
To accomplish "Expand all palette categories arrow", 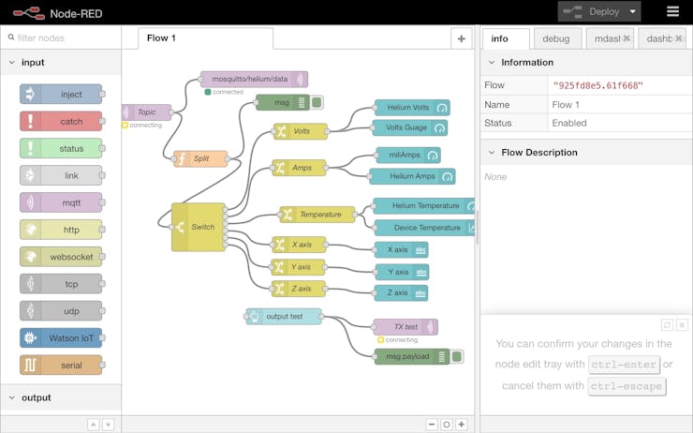I will point(109,425).
